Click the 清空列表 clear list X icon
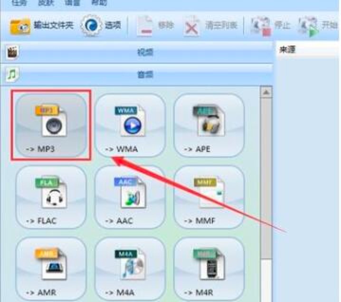This screenshot has width=341, height=302. 191,26
